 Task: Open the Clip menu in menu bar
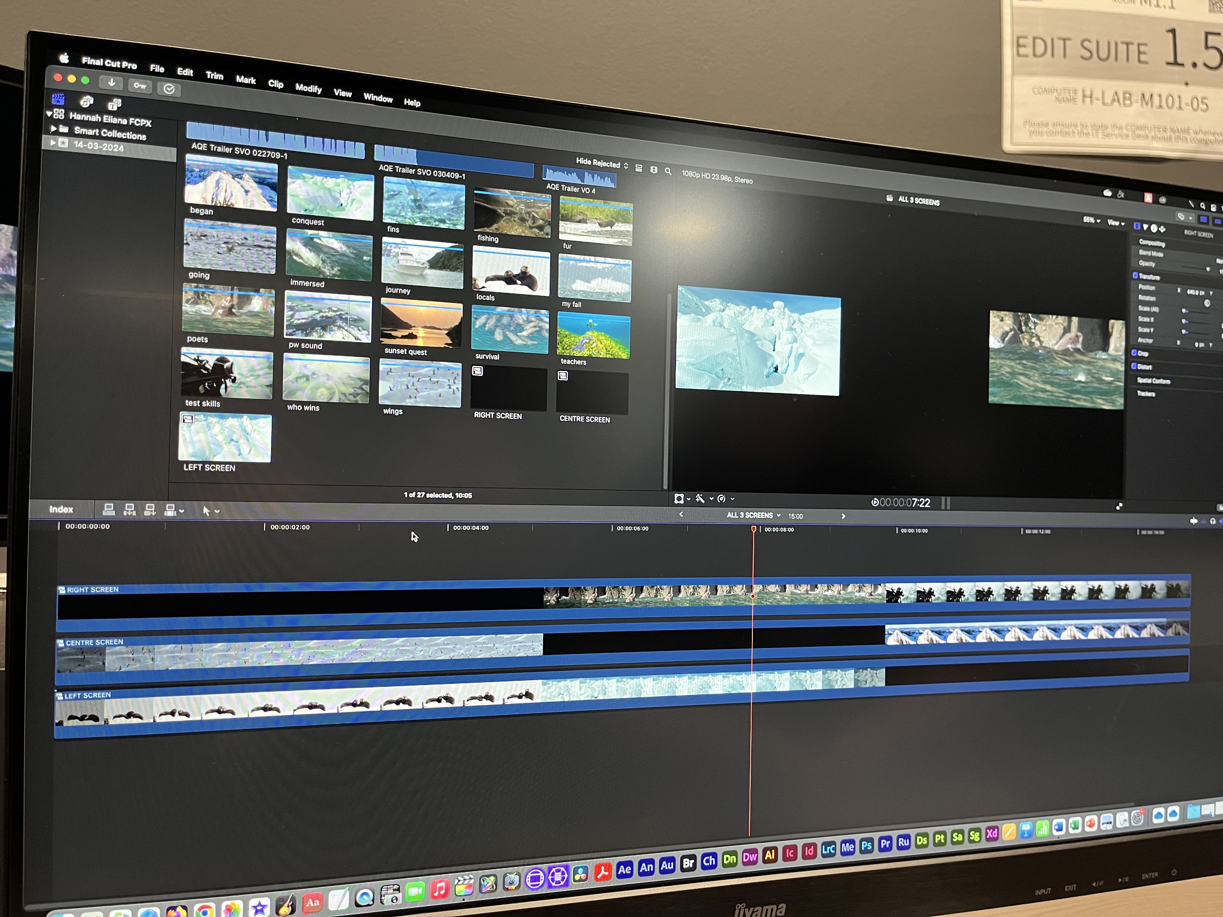tap(275, 84)
